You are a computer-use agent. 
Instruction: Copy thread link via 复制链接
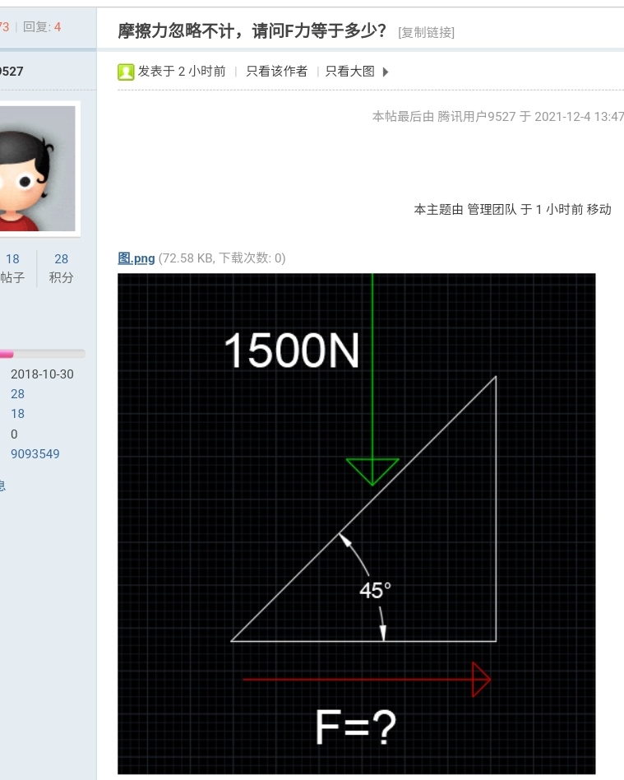point(426,33)
